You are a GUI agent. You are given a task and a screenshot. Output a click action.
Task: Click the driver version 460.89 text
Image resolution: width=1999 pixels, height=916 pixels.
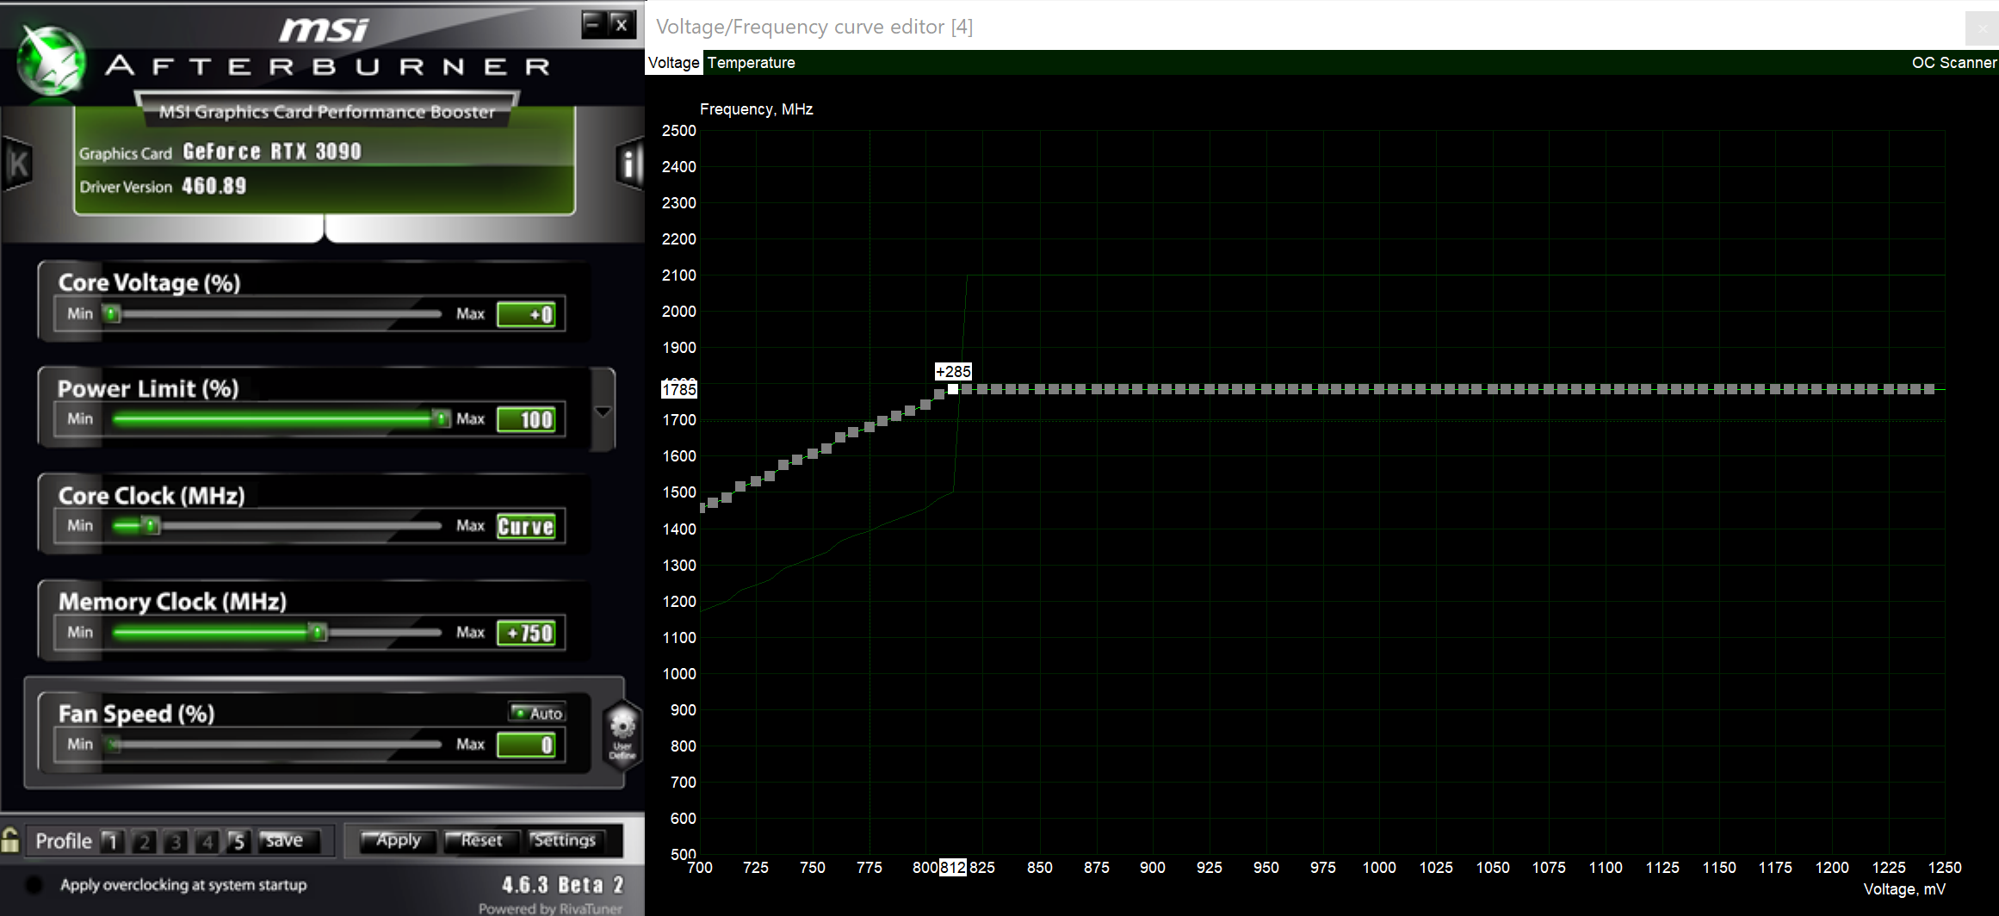coord(214,186)
